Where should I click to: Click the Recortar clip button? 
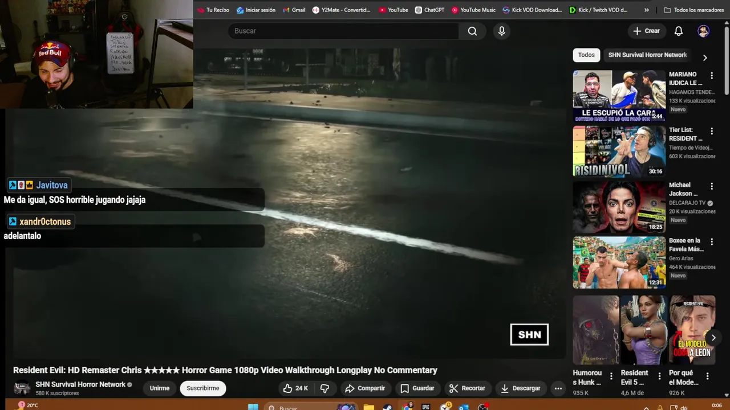(467, 388)
